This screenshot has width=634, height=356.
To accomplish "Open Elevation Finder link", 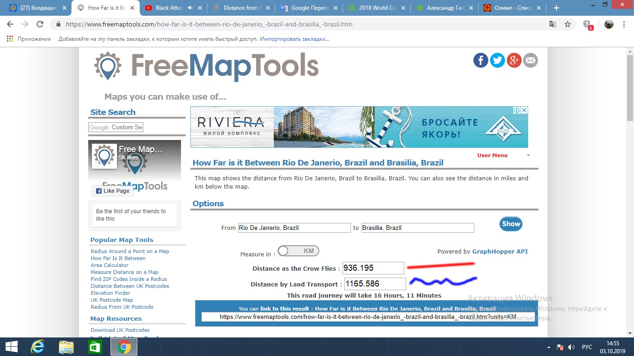I will [x=110, y=293].
